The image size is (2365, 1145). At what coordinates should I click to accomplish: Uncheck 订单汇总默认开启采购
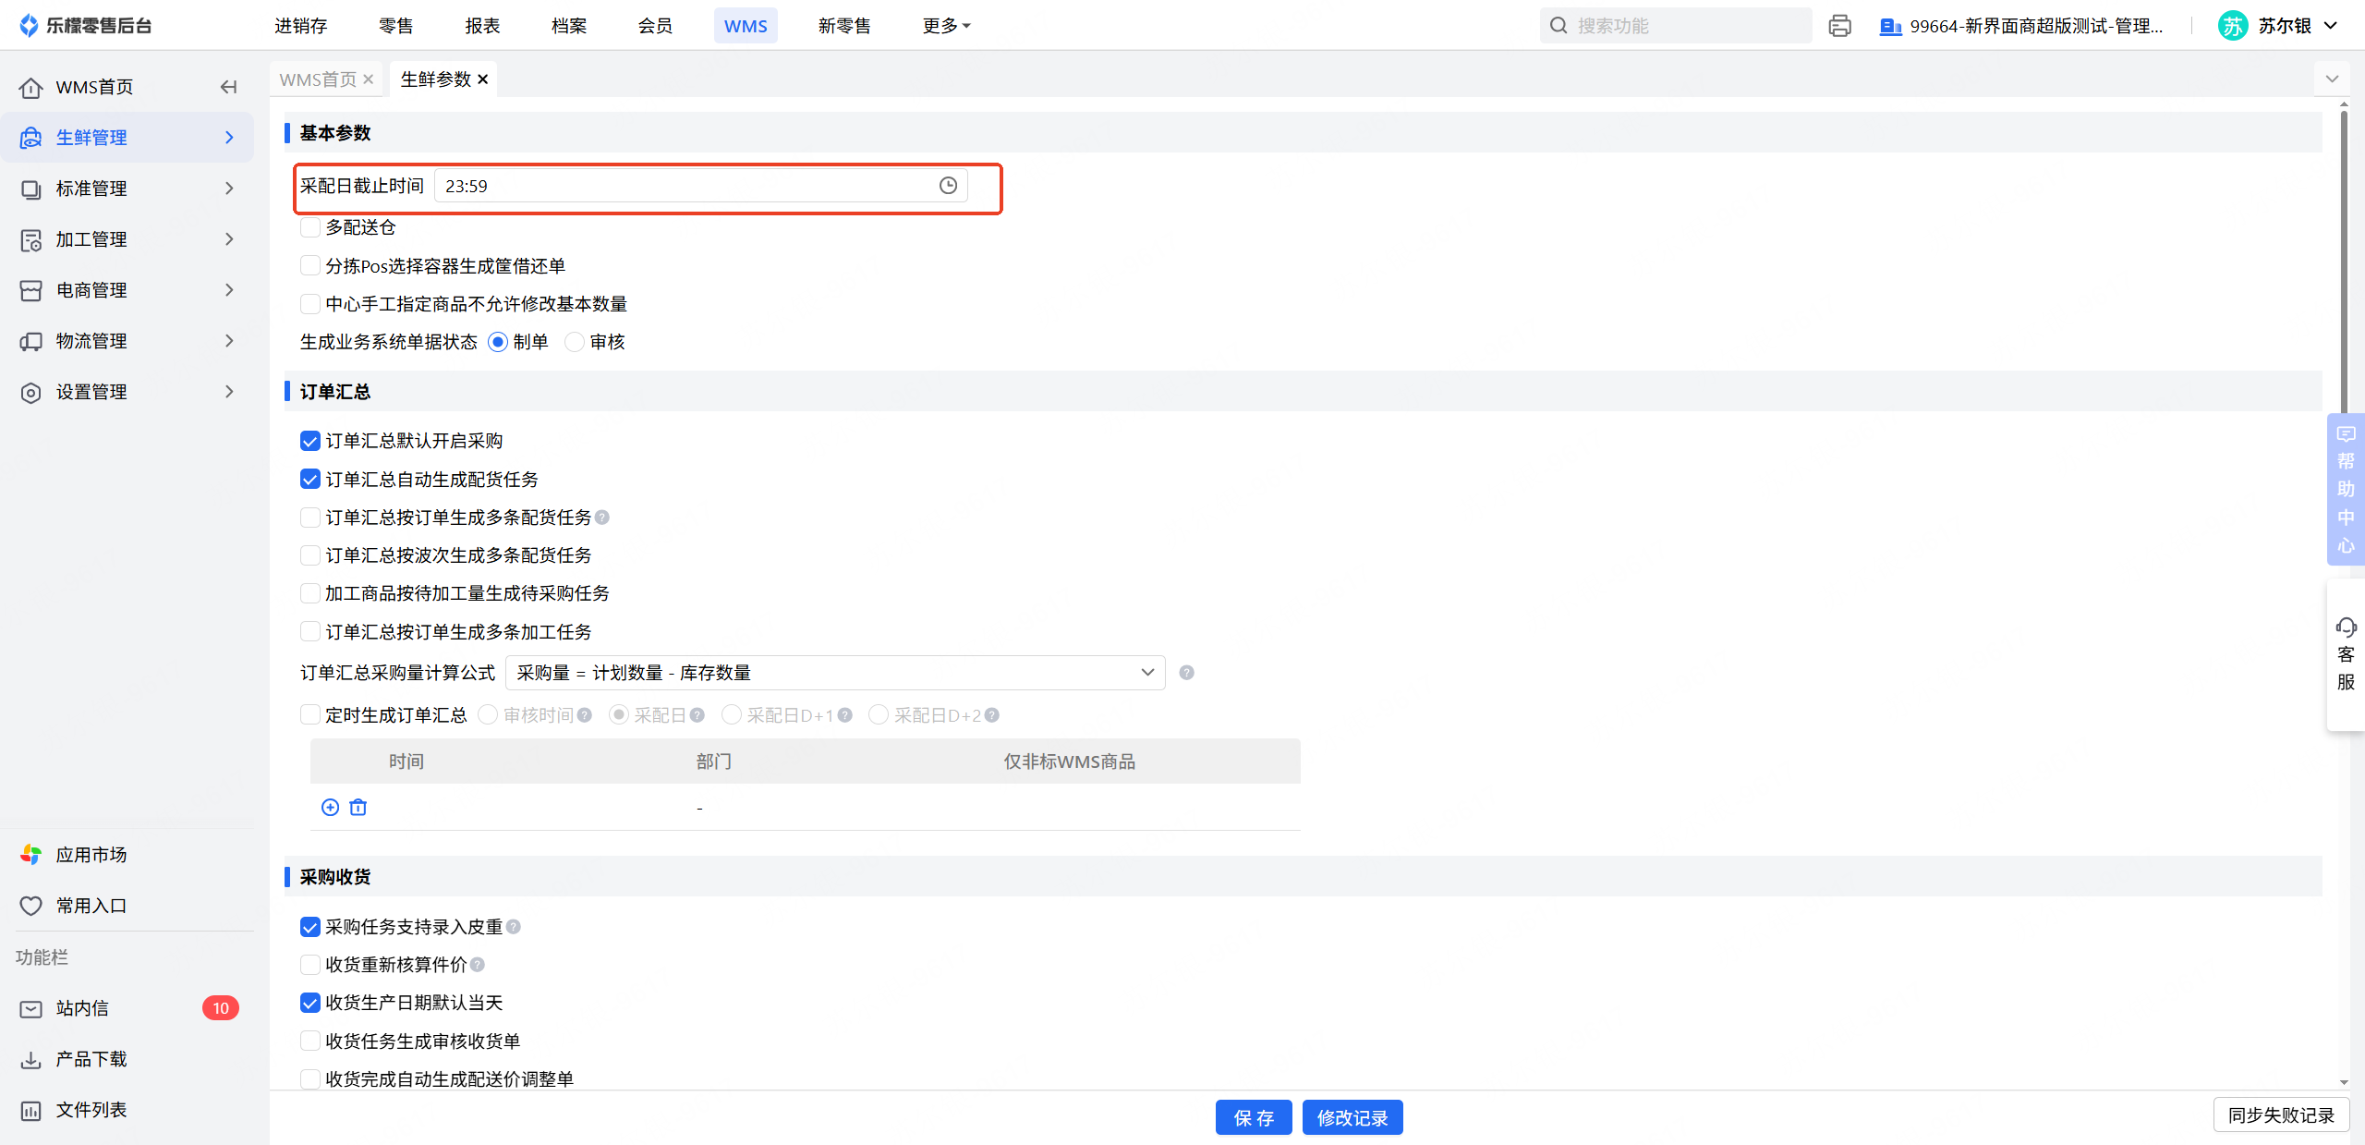click(310, 441)
